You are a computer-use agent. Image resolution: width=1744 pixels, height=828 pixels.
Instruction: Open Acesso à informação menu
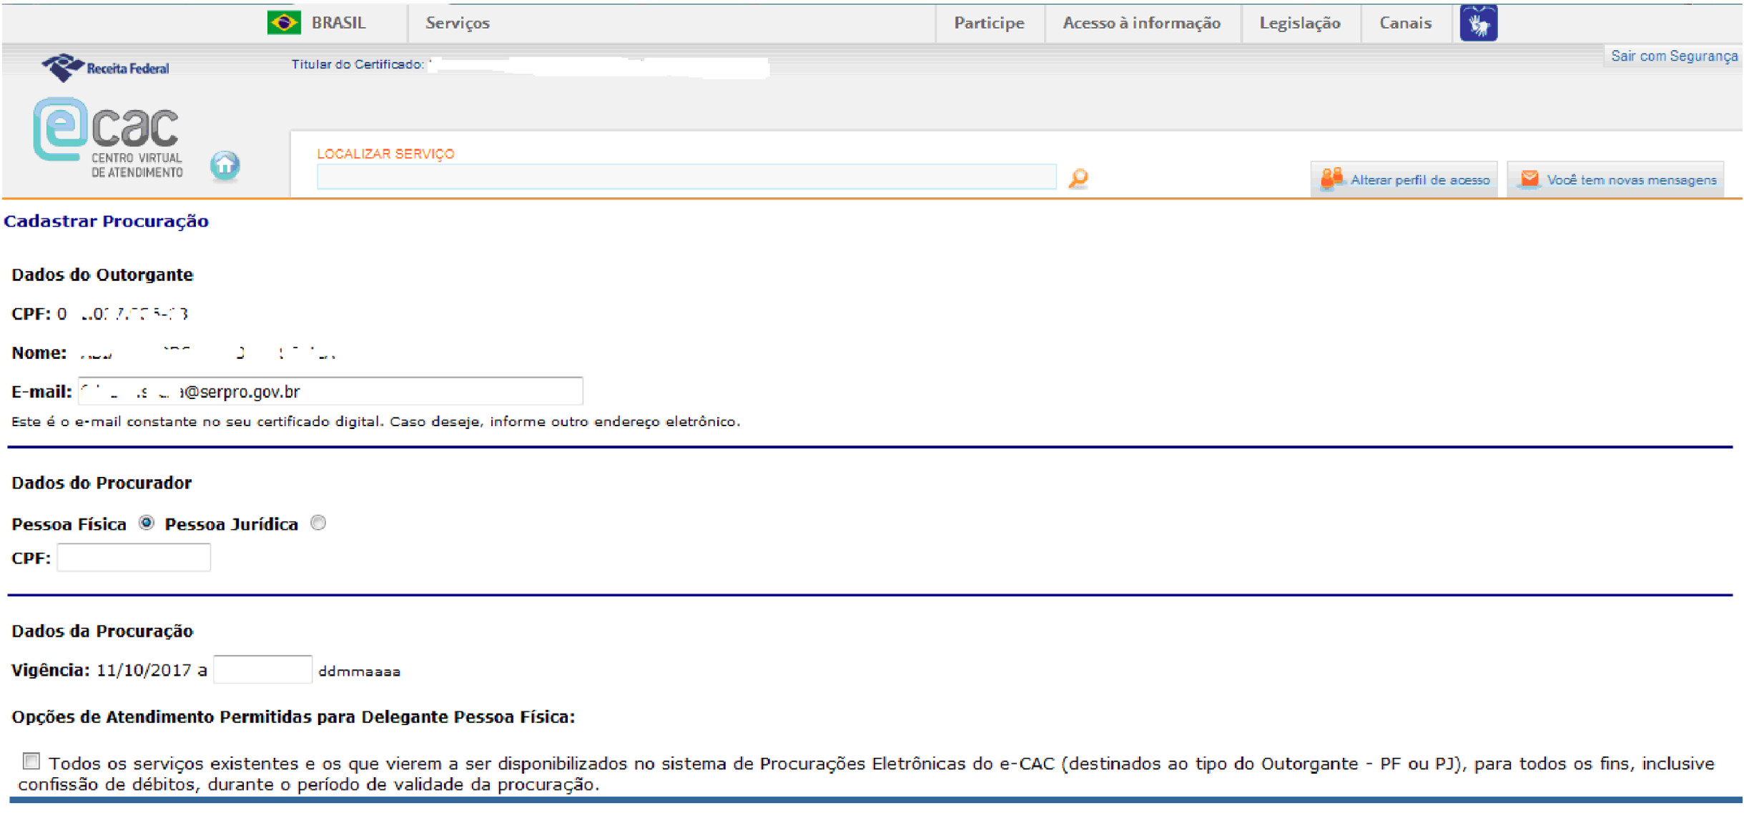pyautogui.click(x=1141, y=24)
